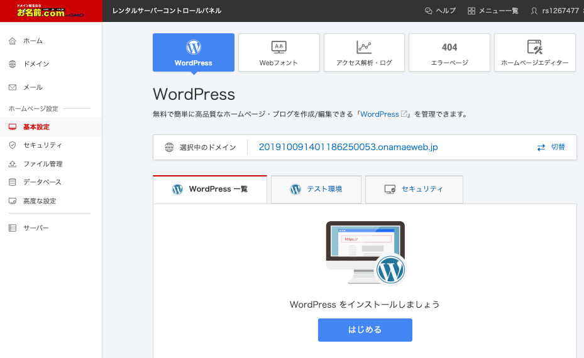Click the はじめる button

[365, 330]
